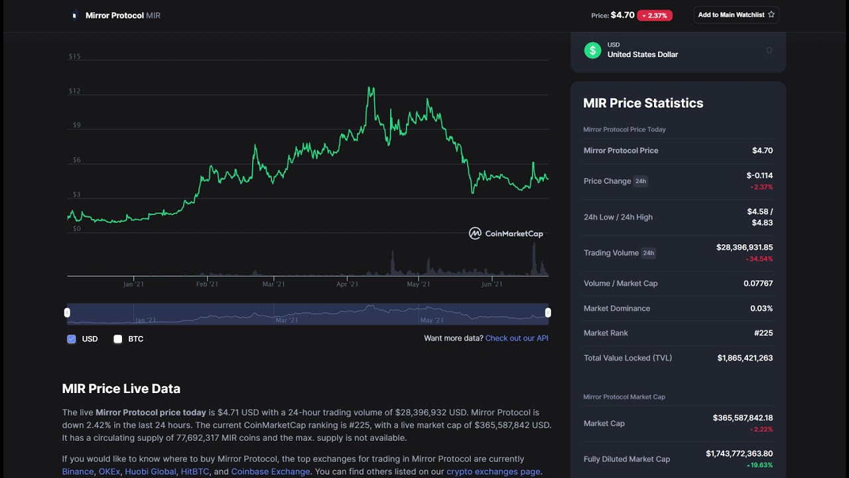Click the -2.37% price change badge in header
The image size is (849, 478).
tap(655, 15)
